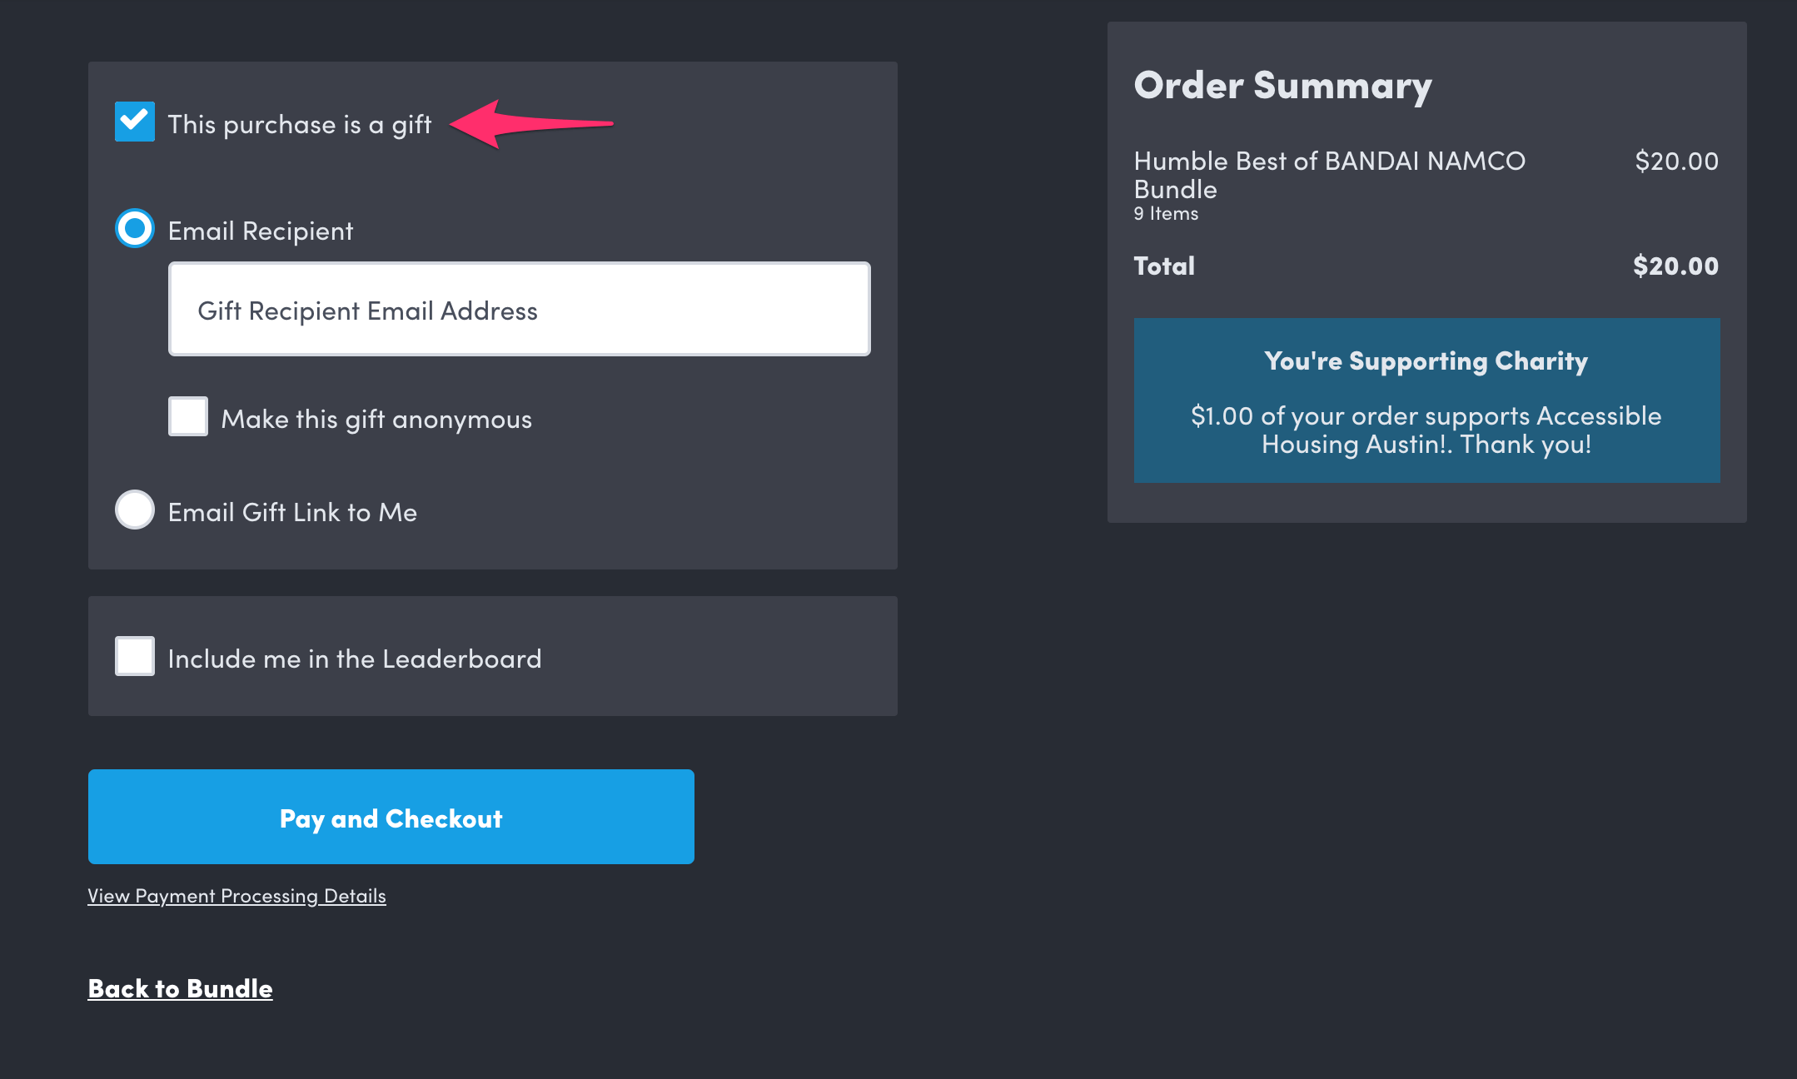Click the Accessible Housing Austin charity text
Viewport: 1797px width, 1079px height.
[x=1426, y=430]
